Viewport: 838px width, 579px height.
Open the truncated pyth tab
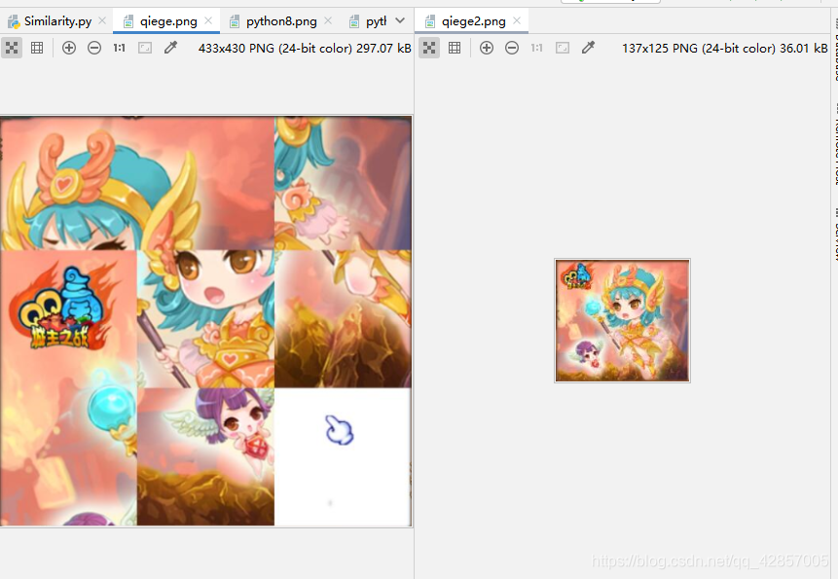click(x=368, y=21)
